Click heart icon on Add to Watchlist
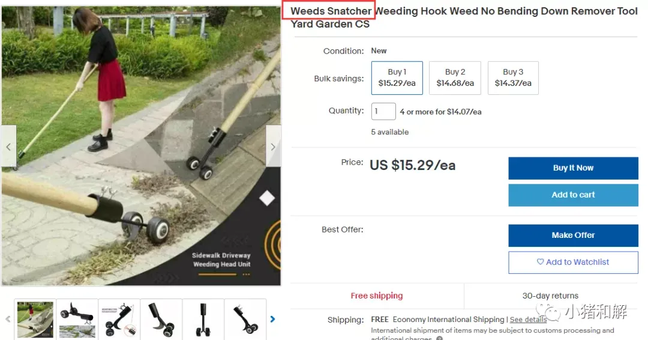Image resolution: width=648 pixels, height=340 pixels. tap(540, 262)
